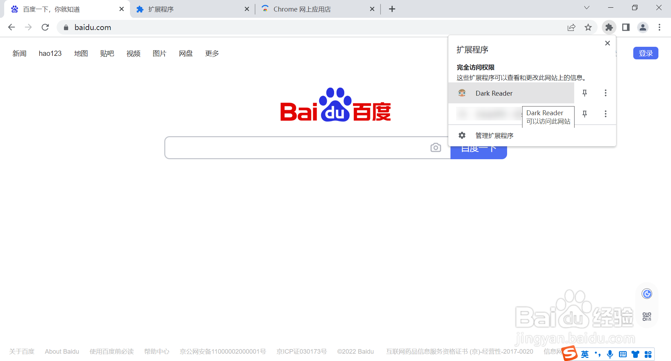Open 京ICP证030173号 link
The width and height of the screenshot is (671, 361).
tap(302, 351)
